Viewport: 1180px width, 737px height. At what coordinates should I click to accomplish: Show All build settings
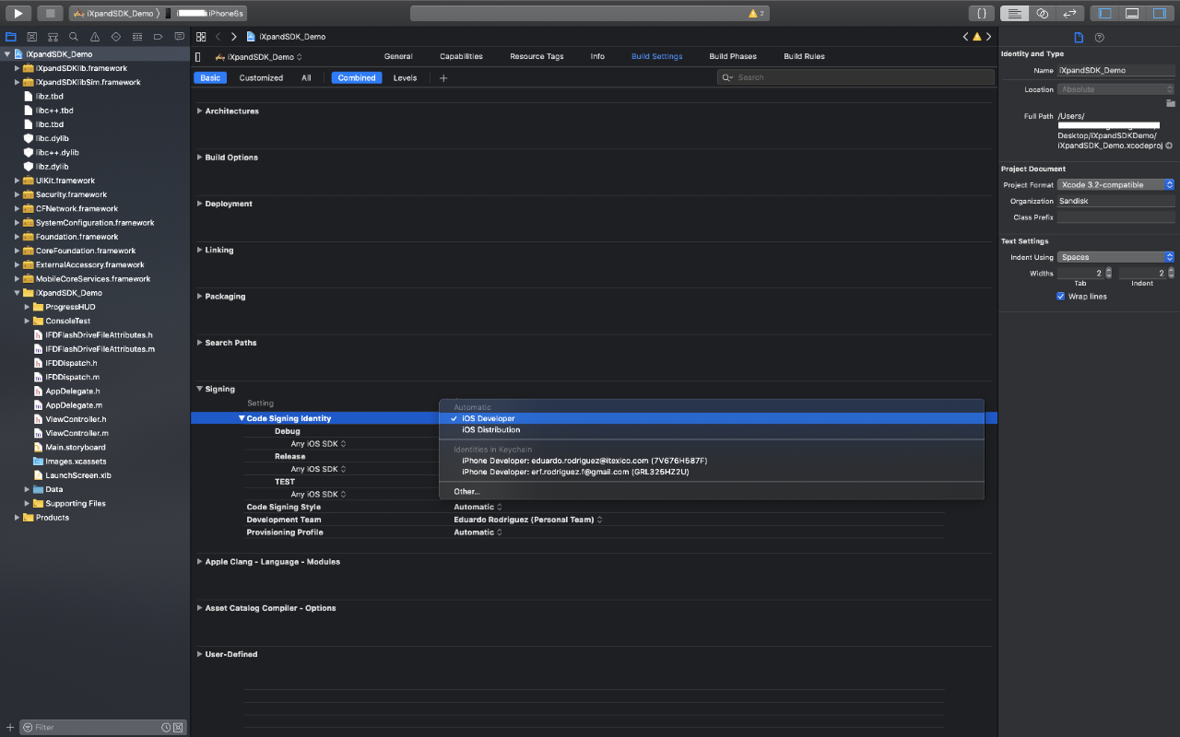point(306,77)
